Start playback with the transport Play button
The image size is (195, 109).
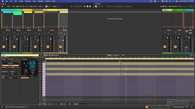[x=85, y=6]
